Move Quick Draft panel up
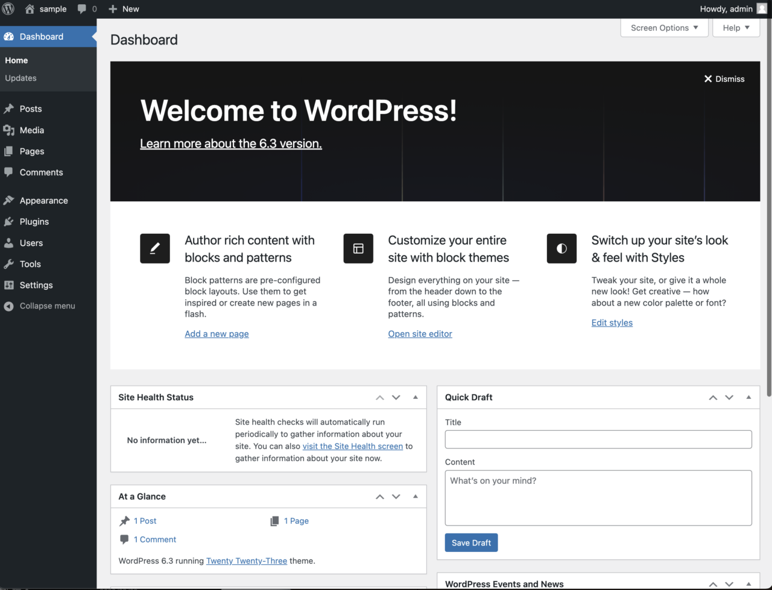This screenshot has width=772, height=590. (713, 397)
